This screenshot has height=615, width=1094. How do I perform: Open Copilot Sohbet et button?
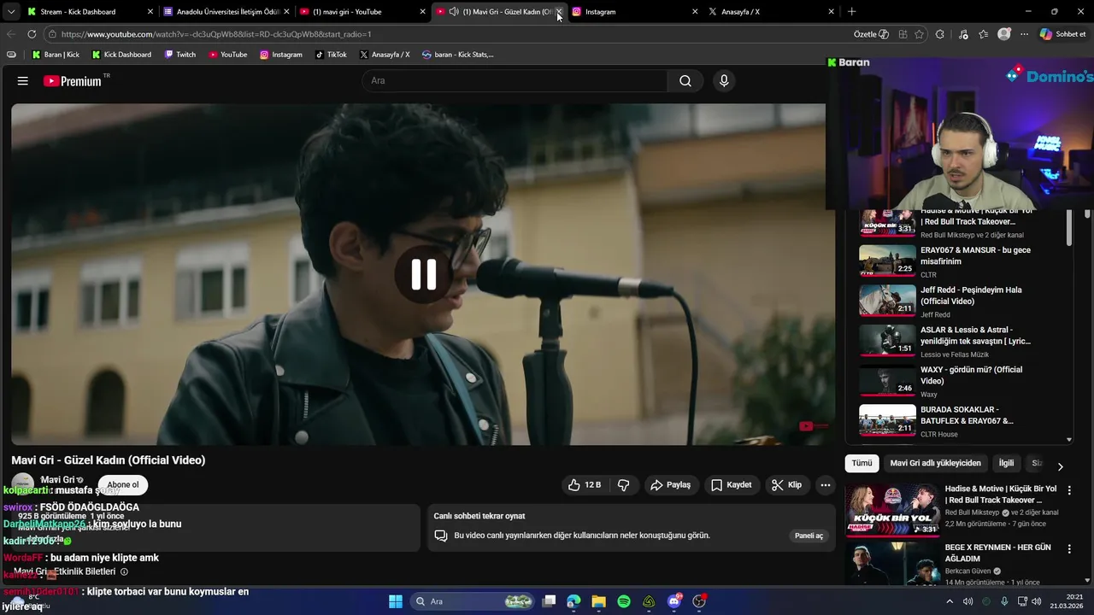1062,34
